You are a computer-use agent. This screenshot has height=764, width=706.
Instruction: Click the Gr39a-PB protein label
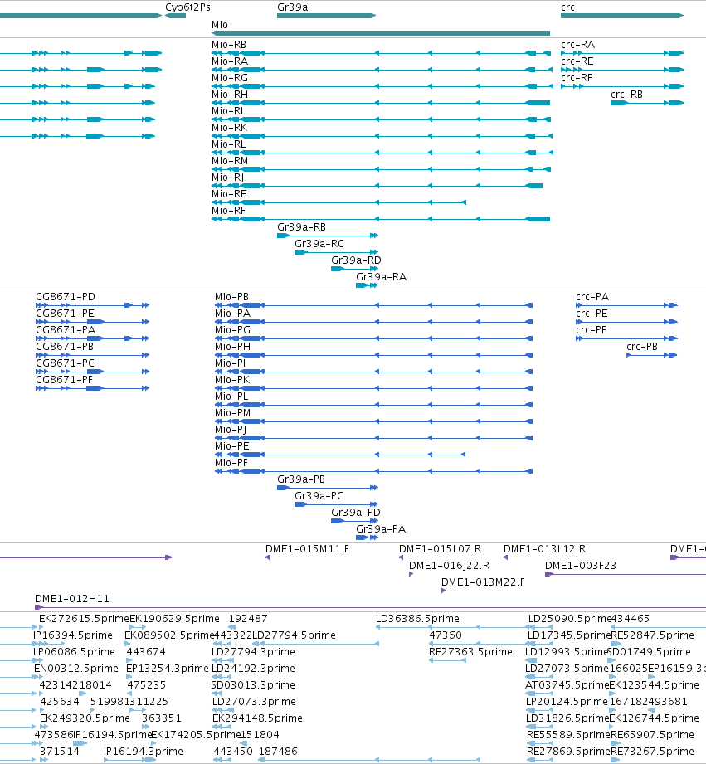click(301, 479)
